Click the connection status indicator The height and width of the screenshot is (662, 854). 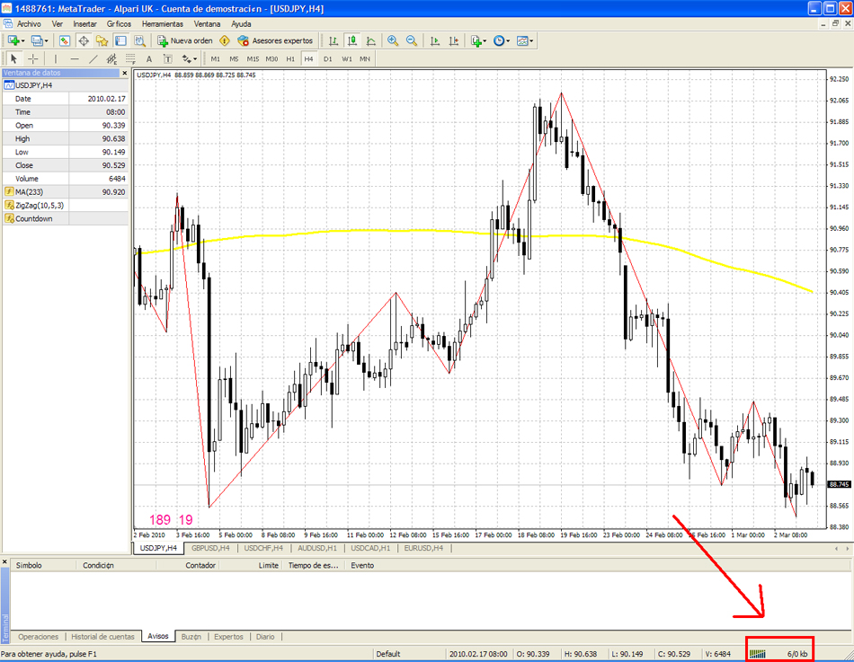click(x=779, y=654)
